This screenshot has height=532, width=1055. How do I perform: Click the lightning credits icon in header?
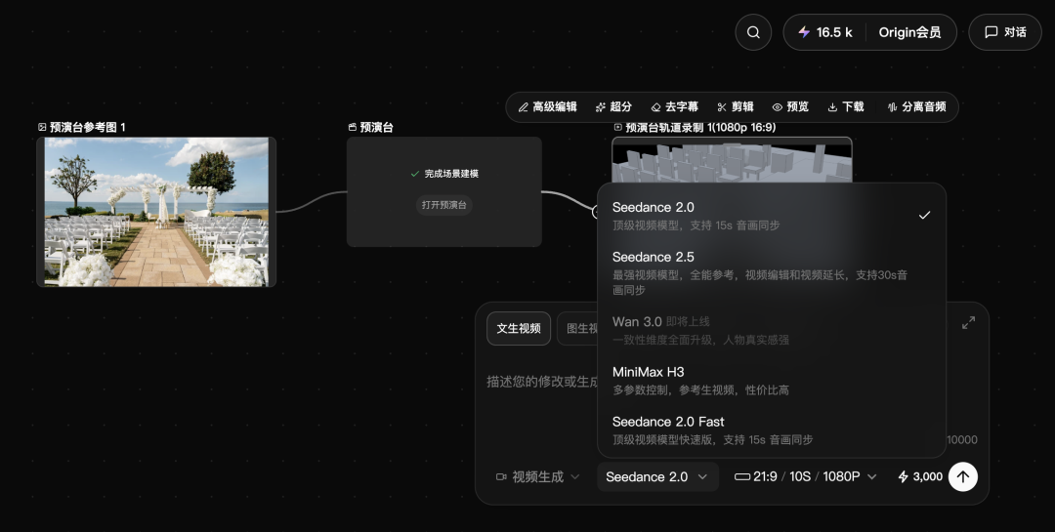pyautogui.click(x=804, y=32)
